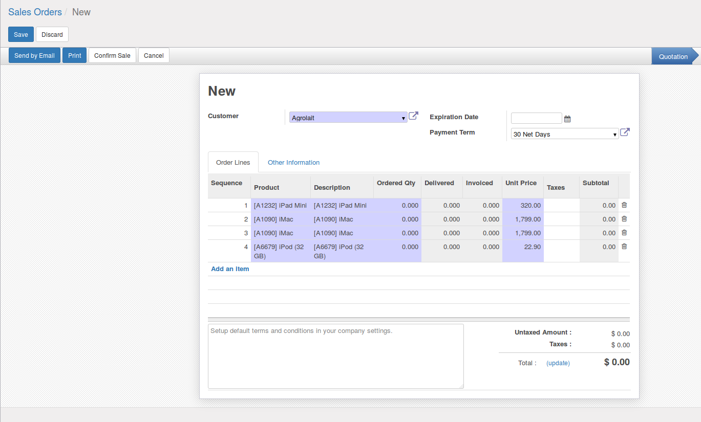Open the Expiration Date calendar picker
The width and height of the screenshot is (701, 422).
click(x=567, y=119)
